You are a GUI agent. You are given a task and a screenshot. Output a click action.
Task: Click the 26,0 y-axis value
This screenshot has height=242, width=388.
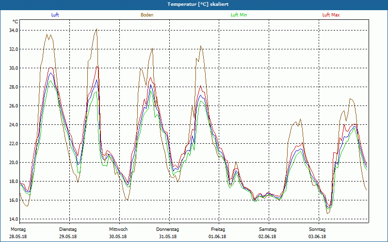point(14,106)
